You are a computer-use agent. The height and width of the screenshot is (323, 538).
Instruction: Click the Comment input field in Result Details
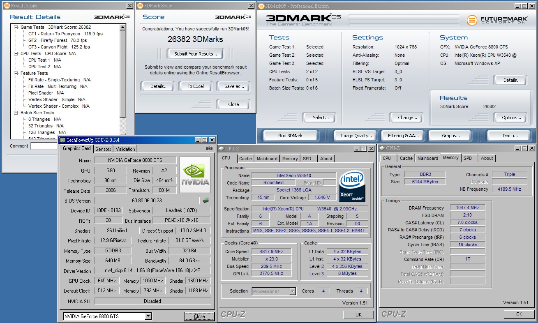point(44,146)
